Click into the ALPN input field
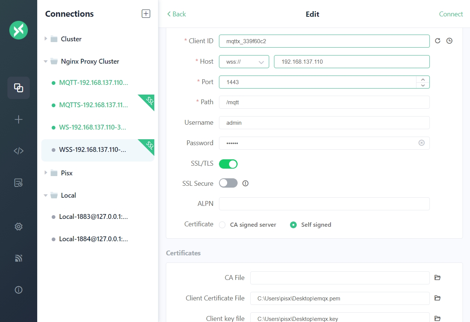The width and height of the screenshot is (470, 322). click(324, 204)
